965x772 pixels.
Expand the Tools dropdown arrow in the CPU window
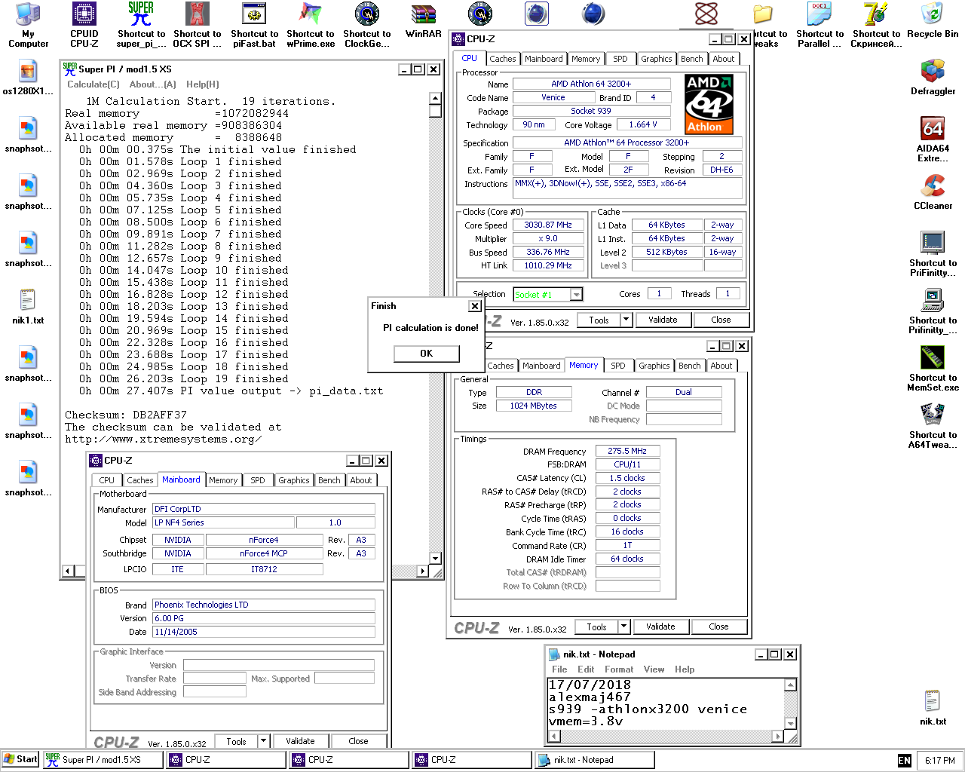click(626, 320)
